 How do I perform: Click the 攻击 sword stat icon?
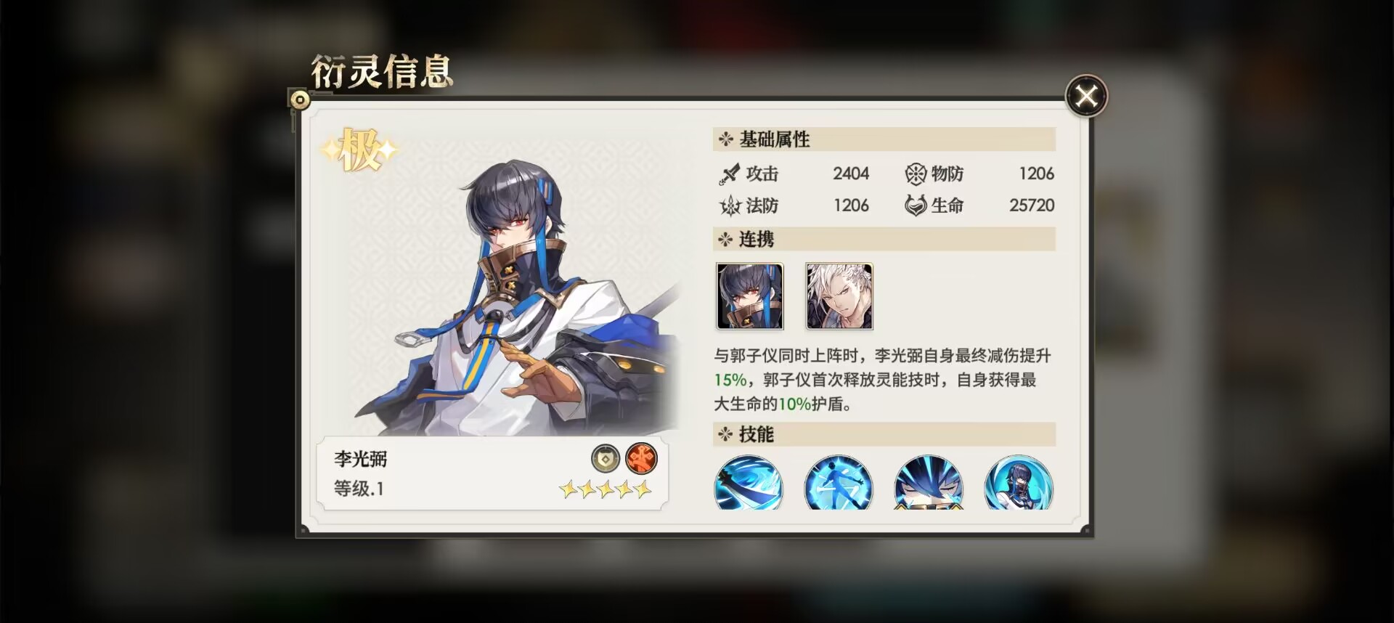click(729, 174)
